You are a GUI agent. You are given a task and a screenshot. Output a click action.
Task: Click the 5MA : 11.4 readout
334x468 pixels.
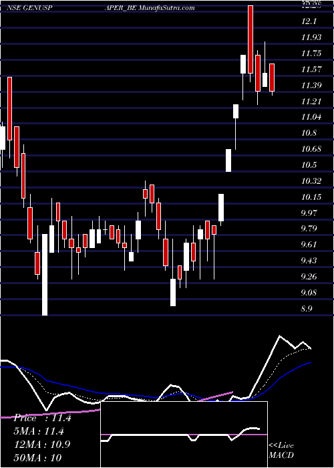39,431
